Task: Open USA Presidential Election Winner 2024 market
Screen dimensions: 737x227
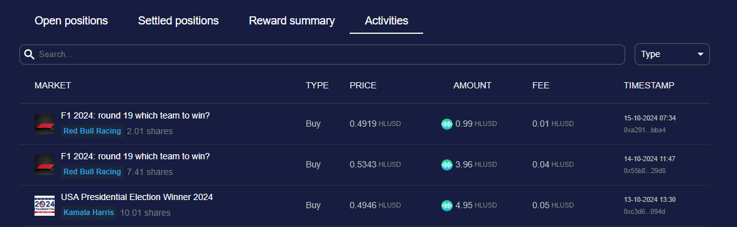Action: click(x=137, y=197)
